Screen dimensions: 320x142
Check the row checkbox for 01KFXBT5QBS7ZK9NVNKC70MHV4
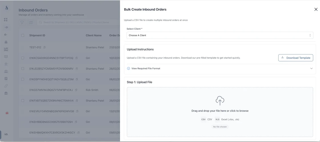pyautogui.click(x=23, y=101)
